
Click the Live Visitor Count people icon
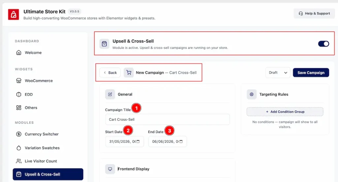(19, 161)
